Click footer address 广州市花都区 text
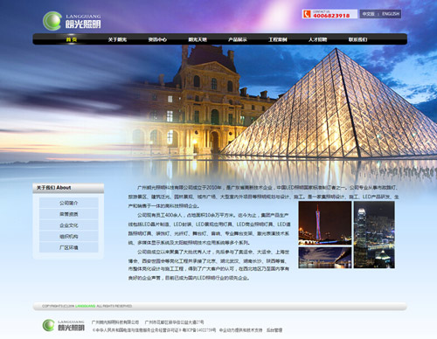 point(174,322)
